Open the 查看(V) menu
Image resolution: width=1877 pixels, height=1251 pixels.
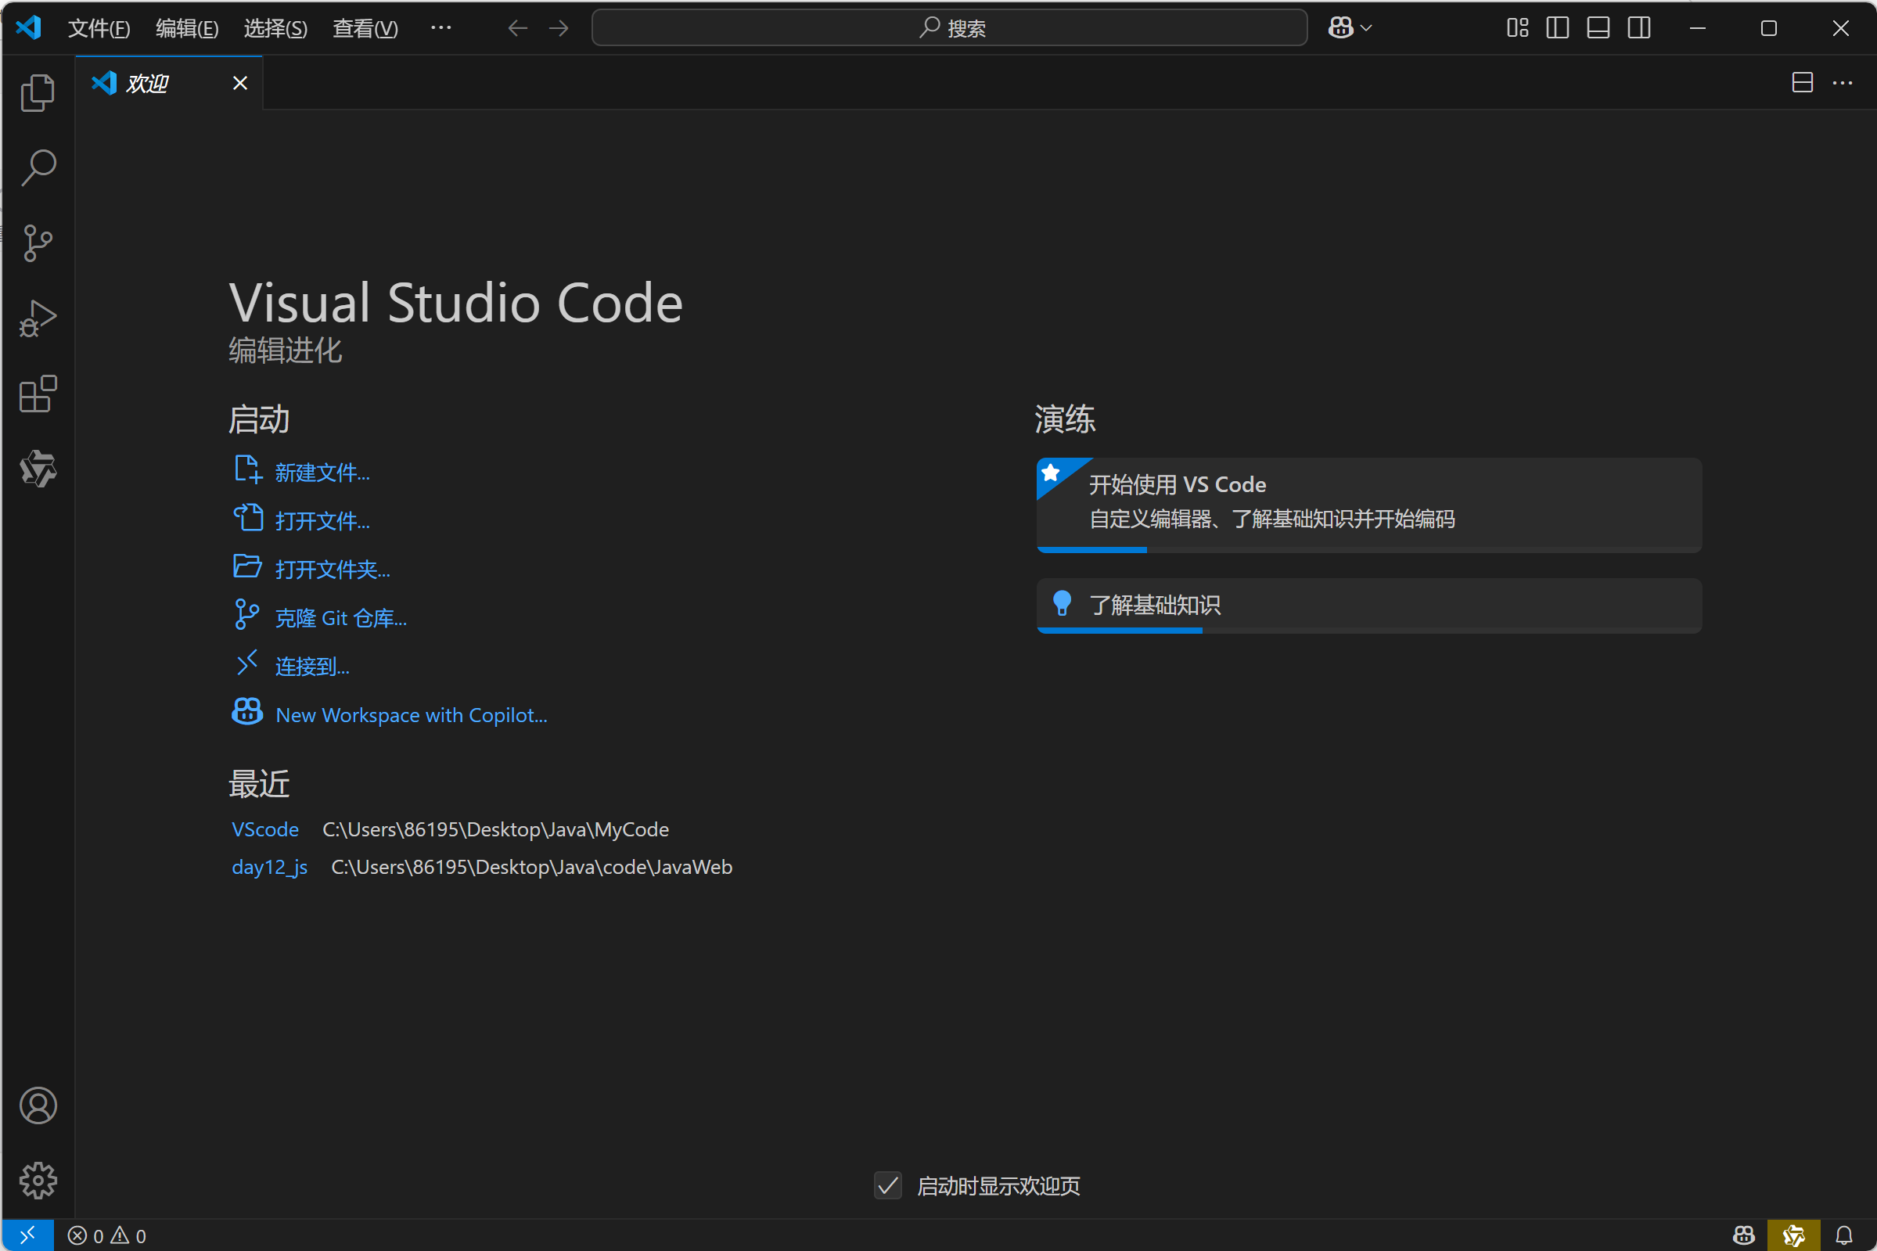(x=365, y=29)
